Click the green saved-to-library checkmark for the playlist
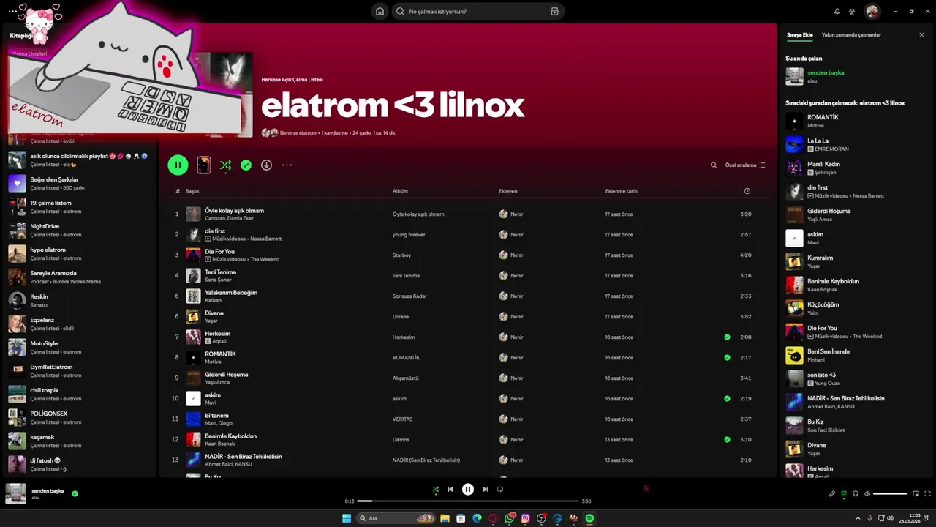The image size is (936, 527). [x=246, y=165]
